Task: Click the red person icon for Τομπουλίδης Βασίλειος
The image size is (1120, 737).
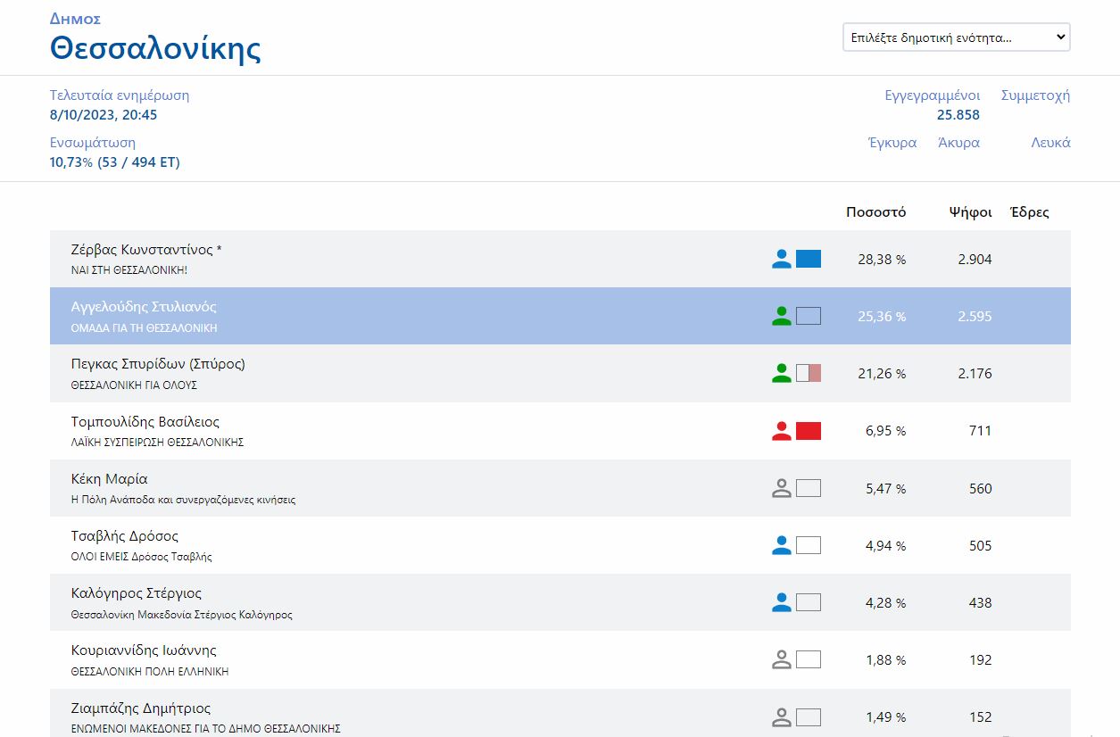Action: (781, 431)
